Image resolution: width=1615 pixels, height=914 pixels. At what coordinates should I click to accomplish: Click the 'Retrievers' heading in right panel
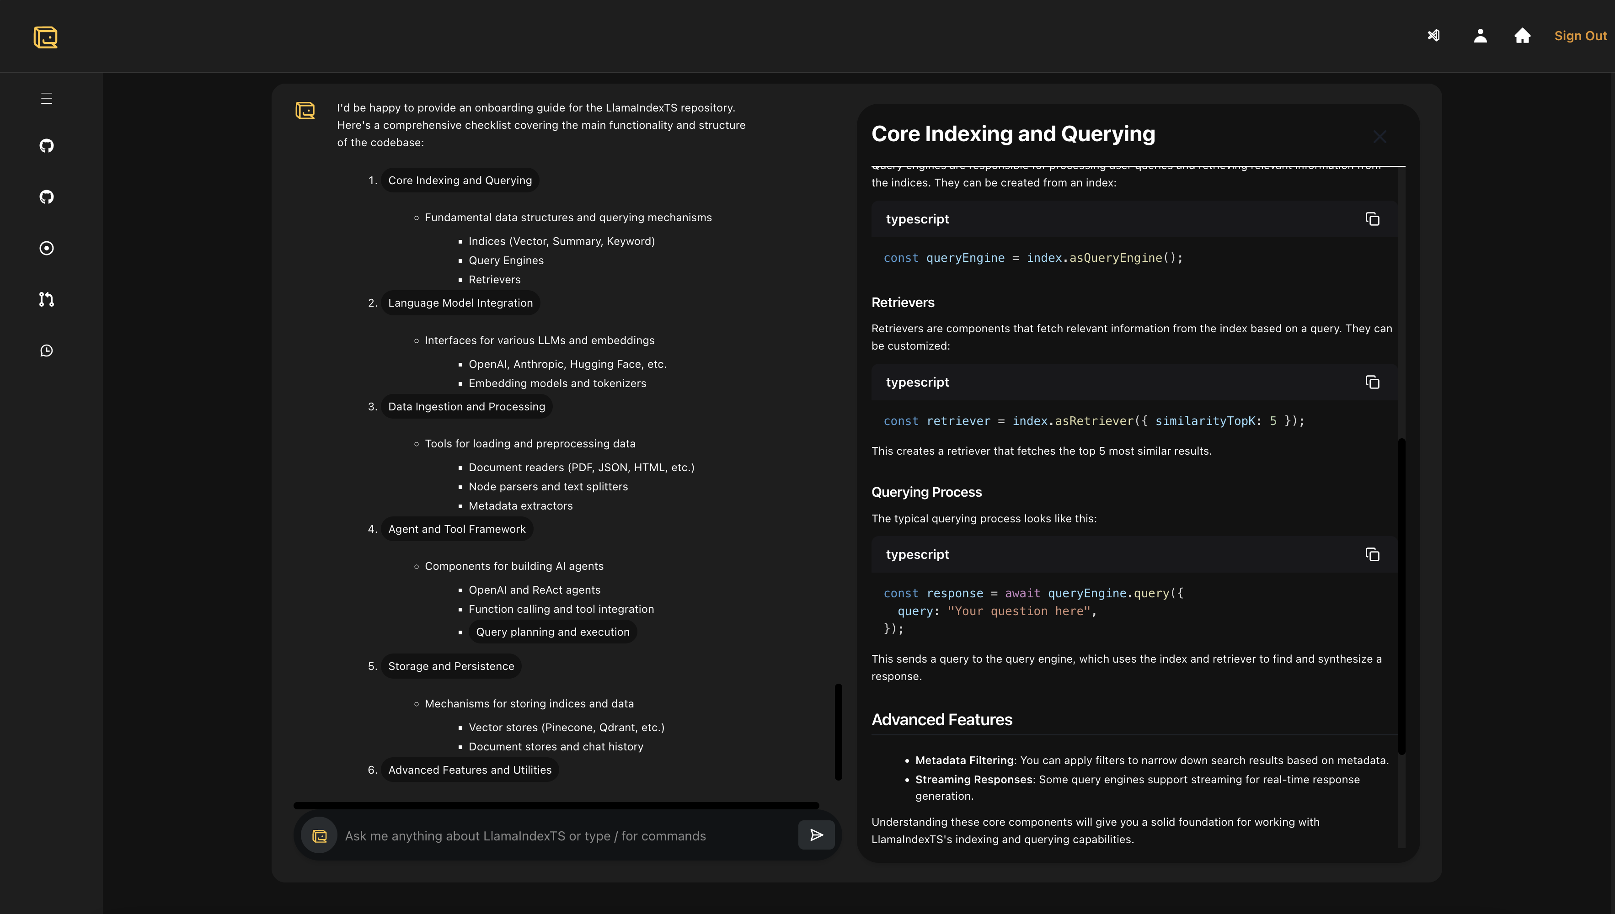[903, 303]
